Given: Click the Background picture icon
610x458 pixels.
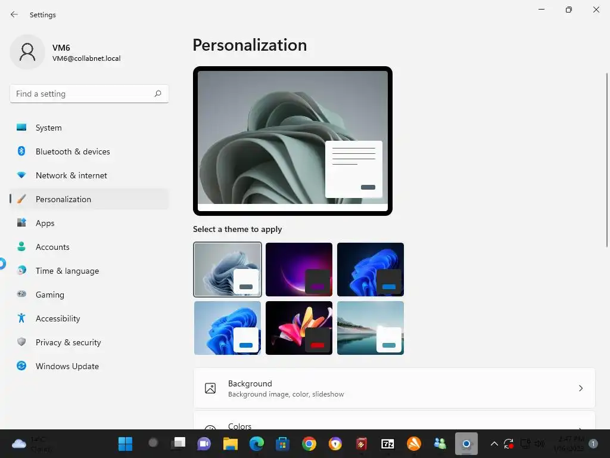Looking at the screenshot, I should click(210, 388).
